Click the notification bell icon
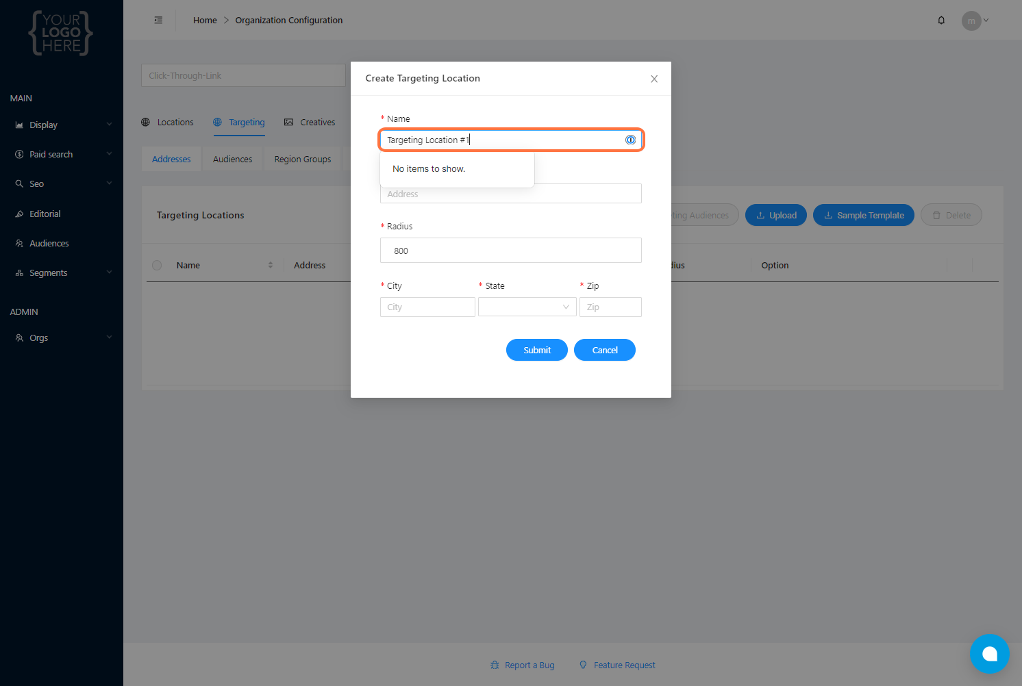Image resolution: width=1022 pixels, height=686 pixels. tap(941, 21)
